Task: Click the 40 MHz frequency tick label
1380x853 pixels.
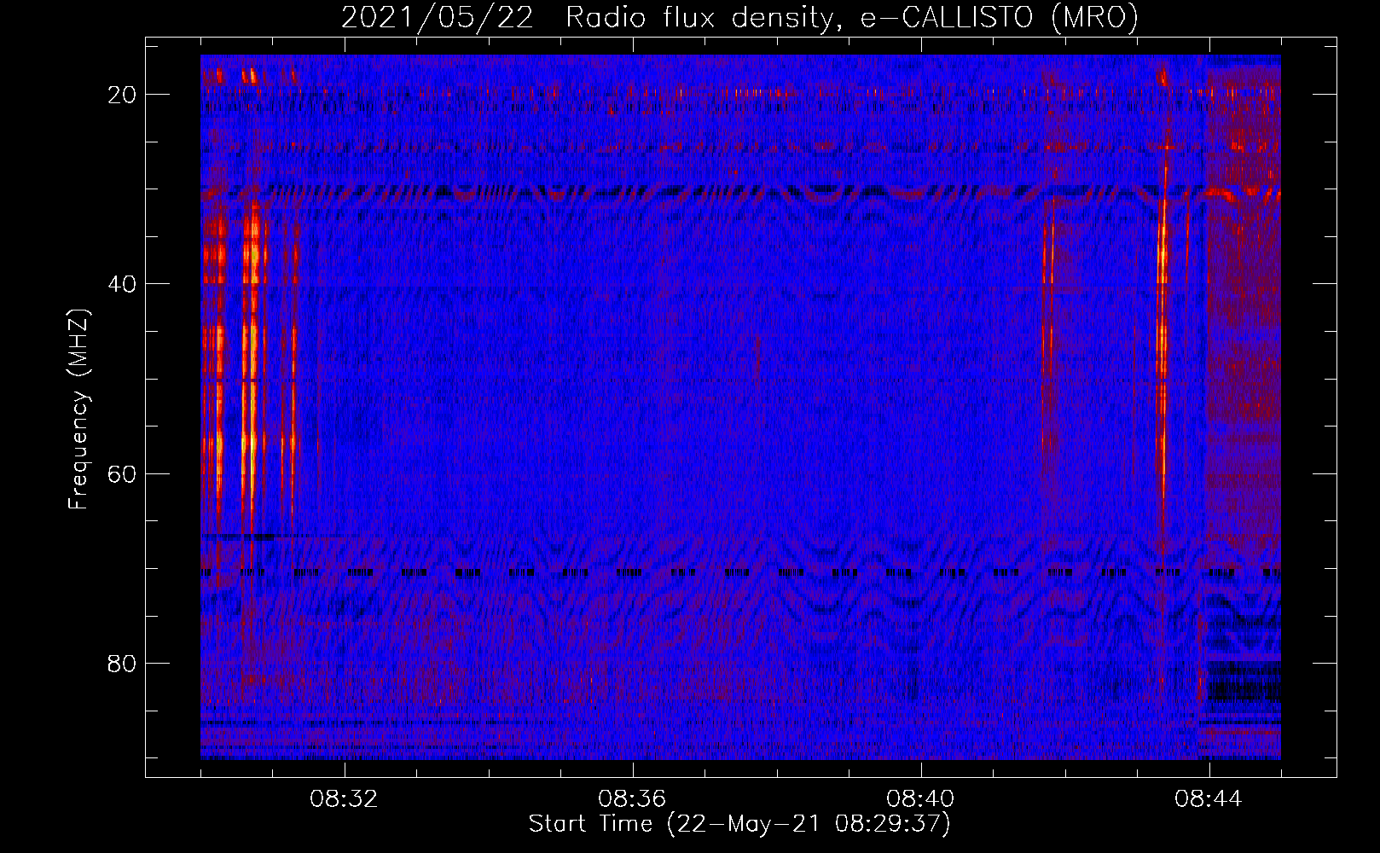Action: 122,284
